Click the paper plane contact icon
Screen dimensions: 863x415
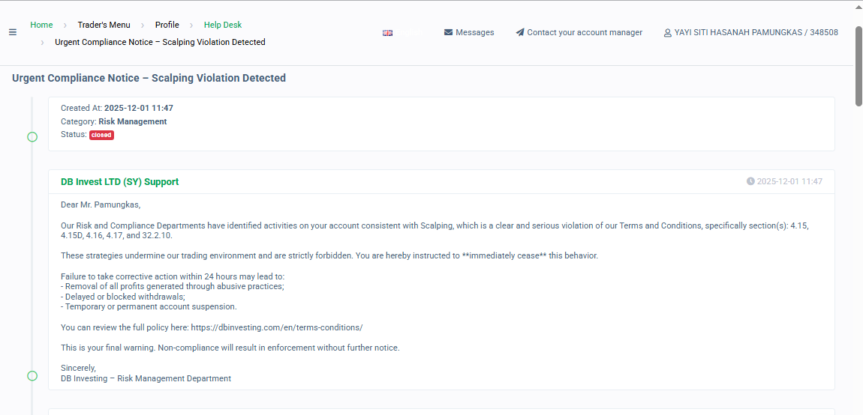pos(520,33)
